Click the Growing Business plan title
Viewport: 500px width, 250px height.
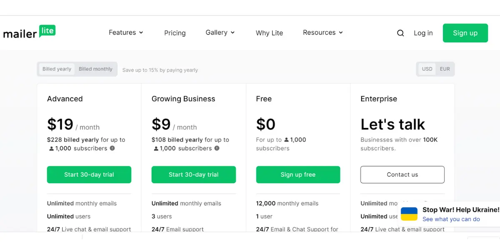point(183,99)
